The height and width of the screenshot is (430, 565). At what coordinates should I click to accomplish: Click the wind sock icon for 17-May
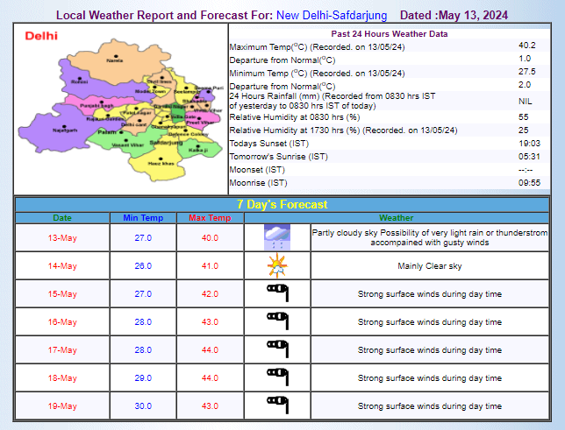pyautogui.click(x=277, y=349)
